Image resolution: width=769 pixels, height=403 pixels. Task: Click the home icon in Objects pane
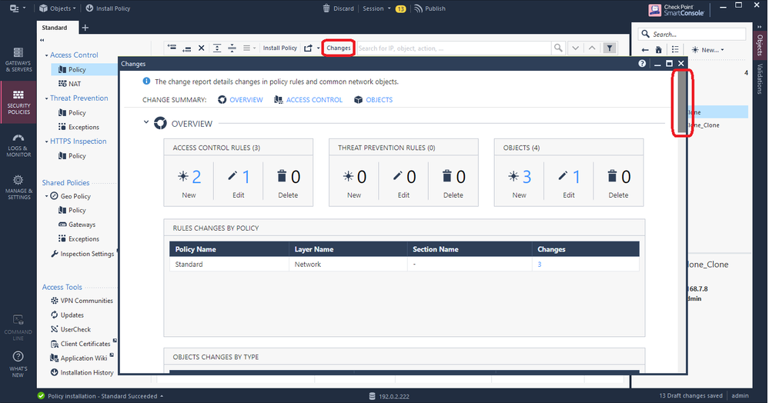coord(659,49)
